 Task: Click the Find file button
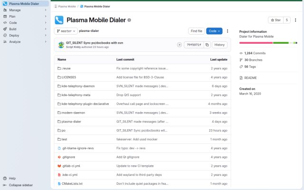[196, 31]
